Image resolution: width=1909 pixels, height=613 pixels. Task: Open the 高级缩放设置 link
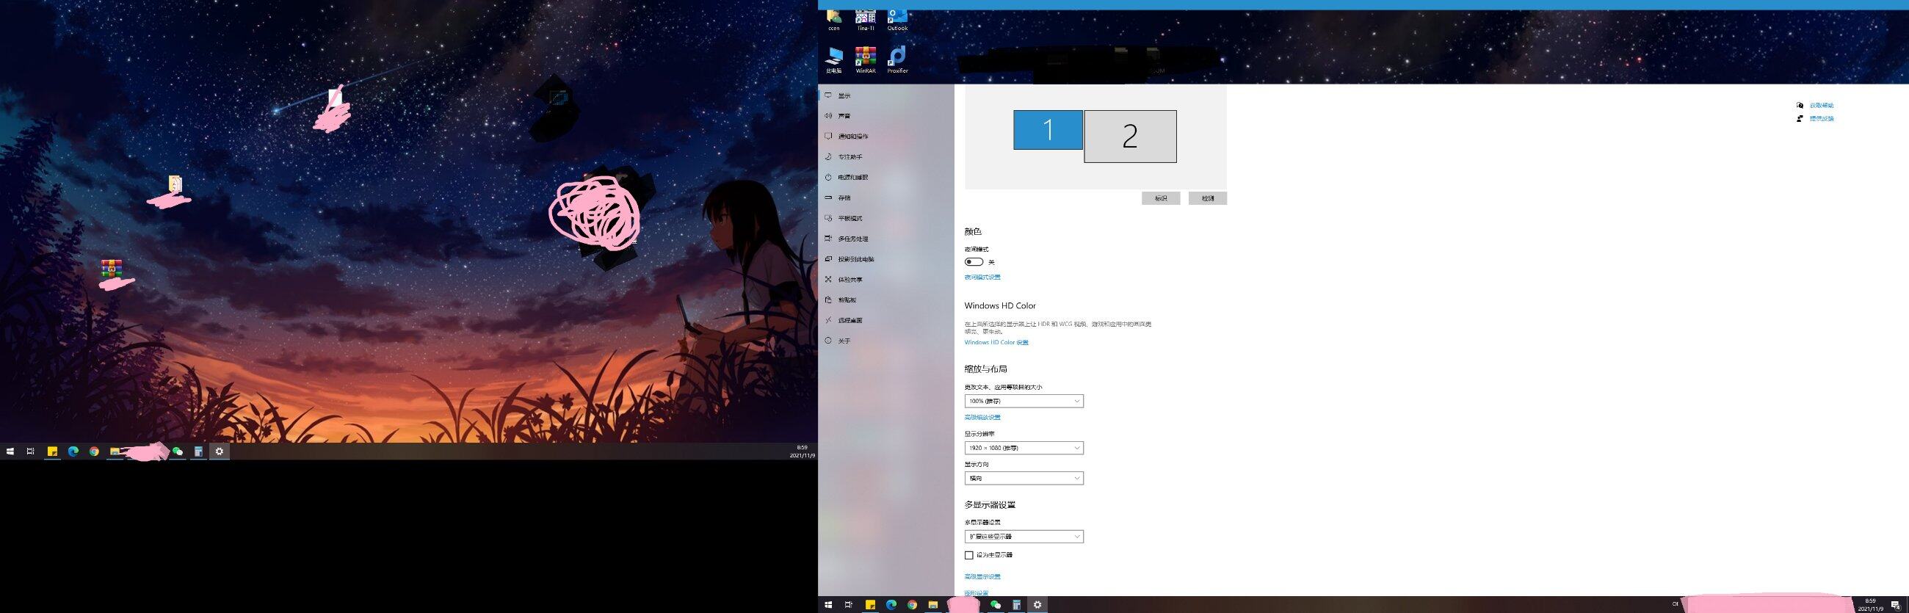[982, 417]
